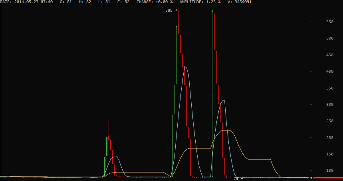
Task: Click the 585 high price annotation
Action: click(x=171, y=10)
